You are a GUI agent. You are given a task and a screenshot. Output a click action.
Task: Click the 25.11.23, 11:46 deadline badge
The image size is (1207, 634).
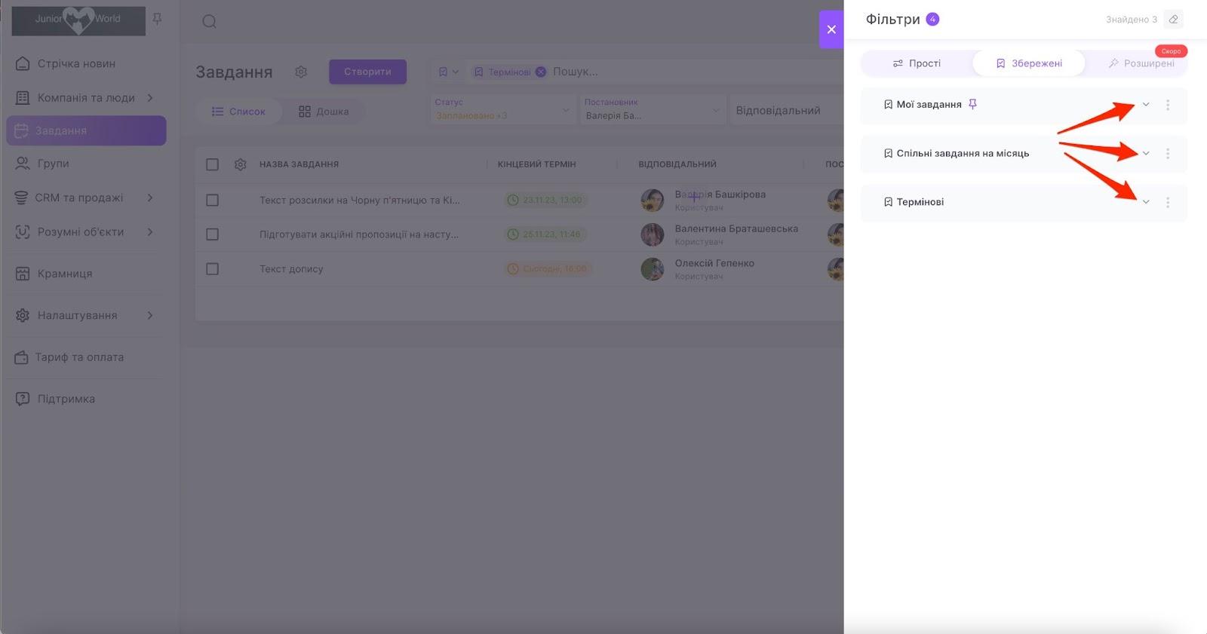545,234
